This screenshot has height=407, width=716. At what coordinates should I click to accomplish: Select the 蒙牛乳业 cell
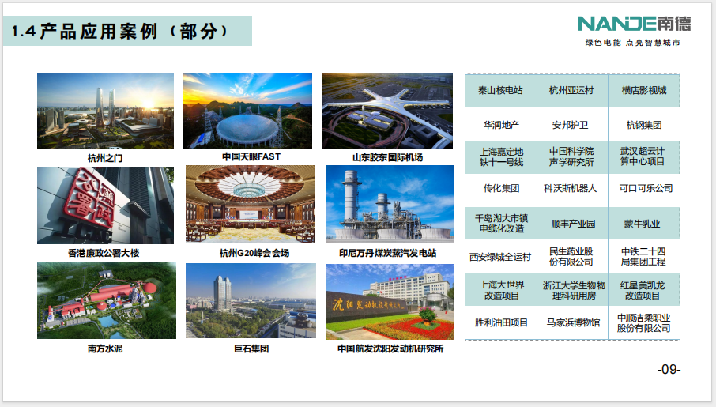(643, 224)
